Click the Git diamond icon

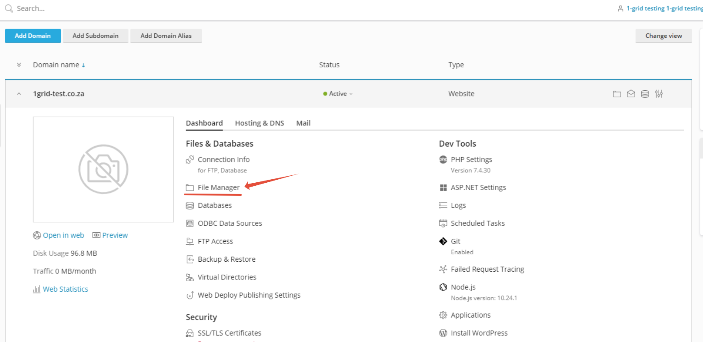click(x=443, y=241)
